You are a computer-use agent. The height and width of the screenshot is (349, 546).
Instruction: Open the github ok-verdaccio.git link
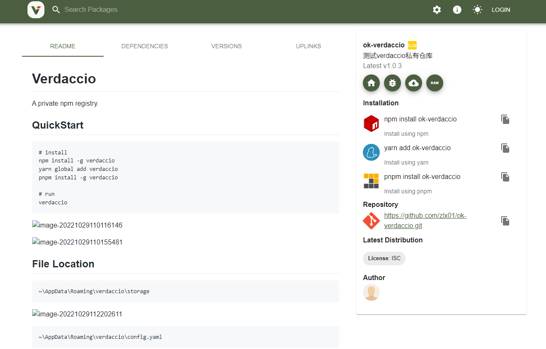tap(425, 221)
